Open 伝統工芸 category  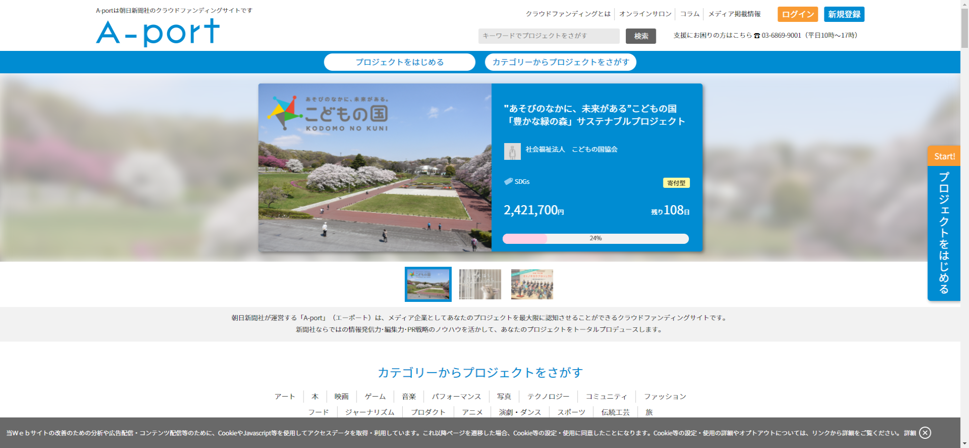pyautogui.click(x=615, y=412)
